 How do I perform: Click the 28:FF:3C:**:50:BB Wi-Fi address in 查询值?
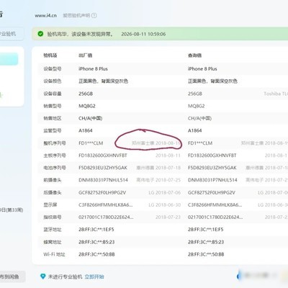tap(206, 254)
